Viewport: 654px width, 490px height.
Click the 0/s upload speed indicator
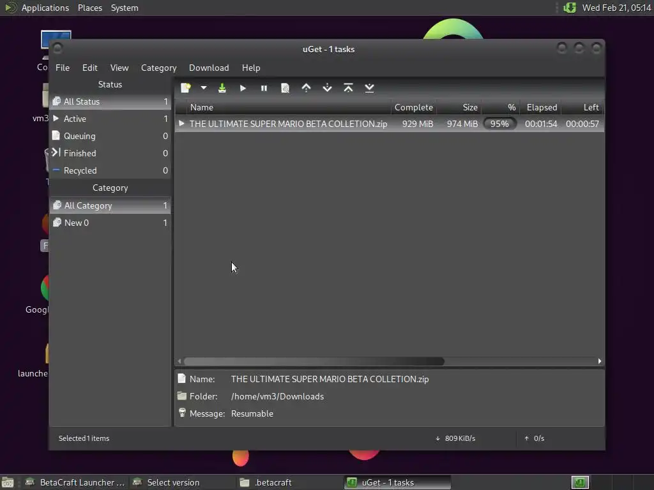535,438
